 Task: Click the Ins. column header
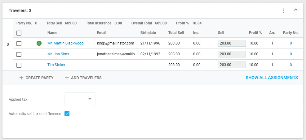coord(196,33)
